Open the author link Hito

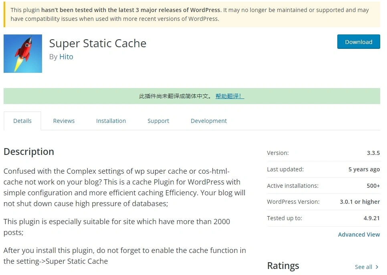[66, 57]
